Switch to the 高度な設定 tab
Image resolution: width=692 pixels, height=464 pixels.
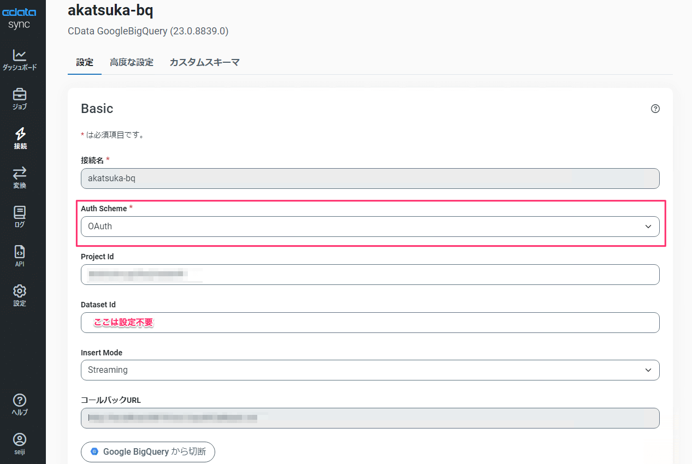[x=132, y=62]
